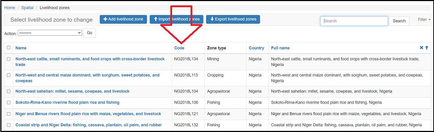Select the Coastal strip and Niger Delta checkbox
The image size is (434, 132).
click(9, 125)
